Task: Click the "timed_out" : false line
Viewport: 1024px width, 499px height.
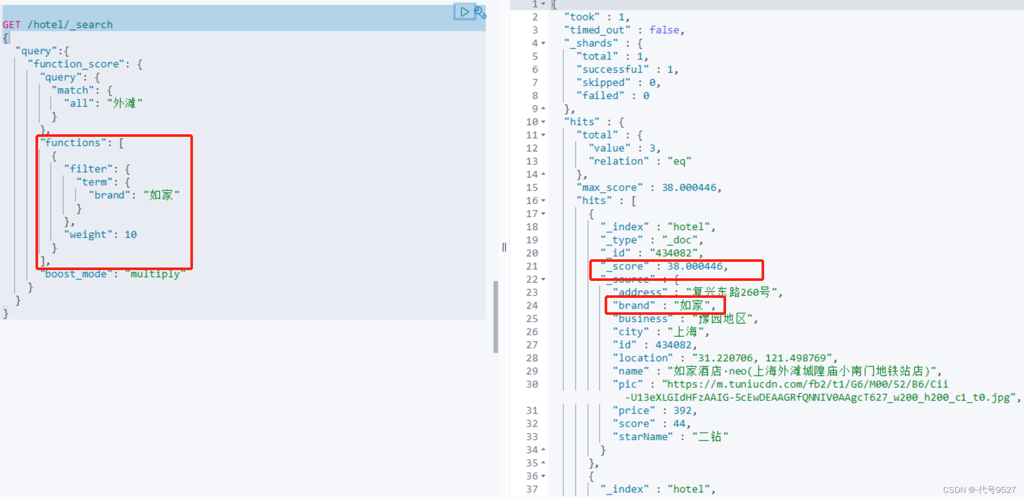Action: [624, 30]
